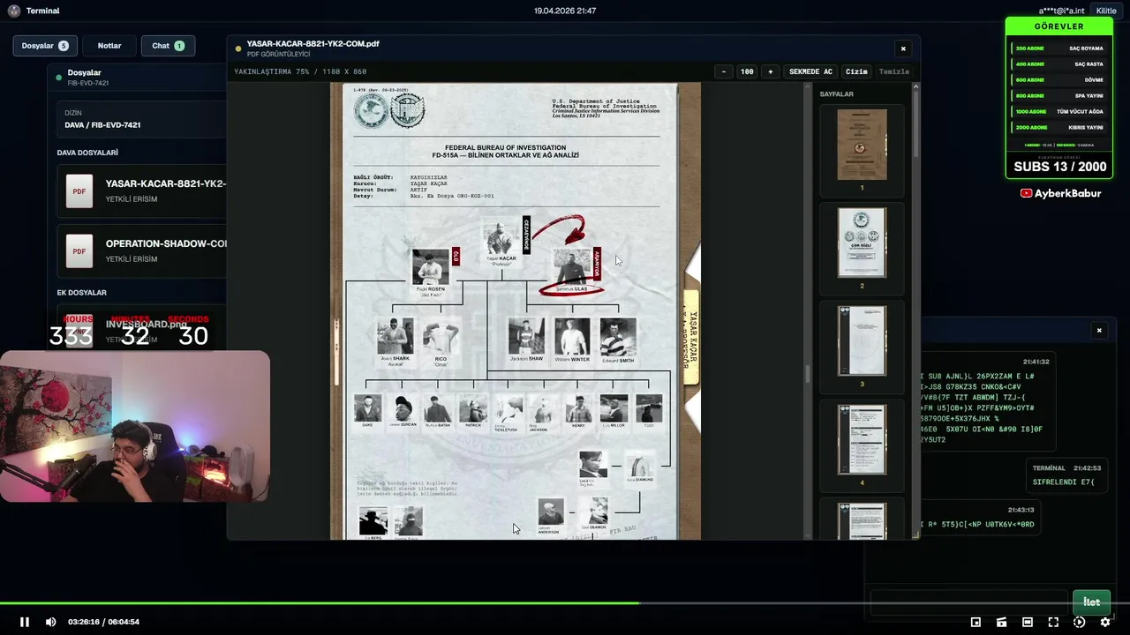Screen dimensions: 1130x635
Task: Click the zoom value 100 field
Action: click(747, 71)
